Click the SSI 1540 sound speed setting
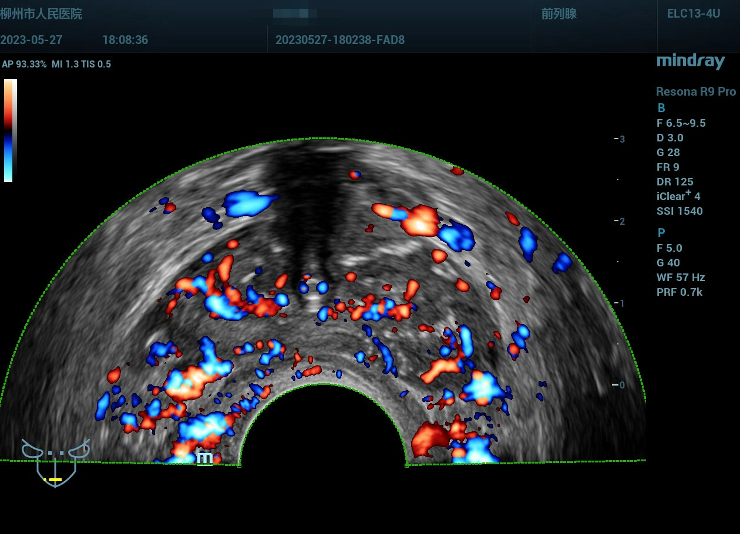Screen dimensions: 740x534 point(680,211)
